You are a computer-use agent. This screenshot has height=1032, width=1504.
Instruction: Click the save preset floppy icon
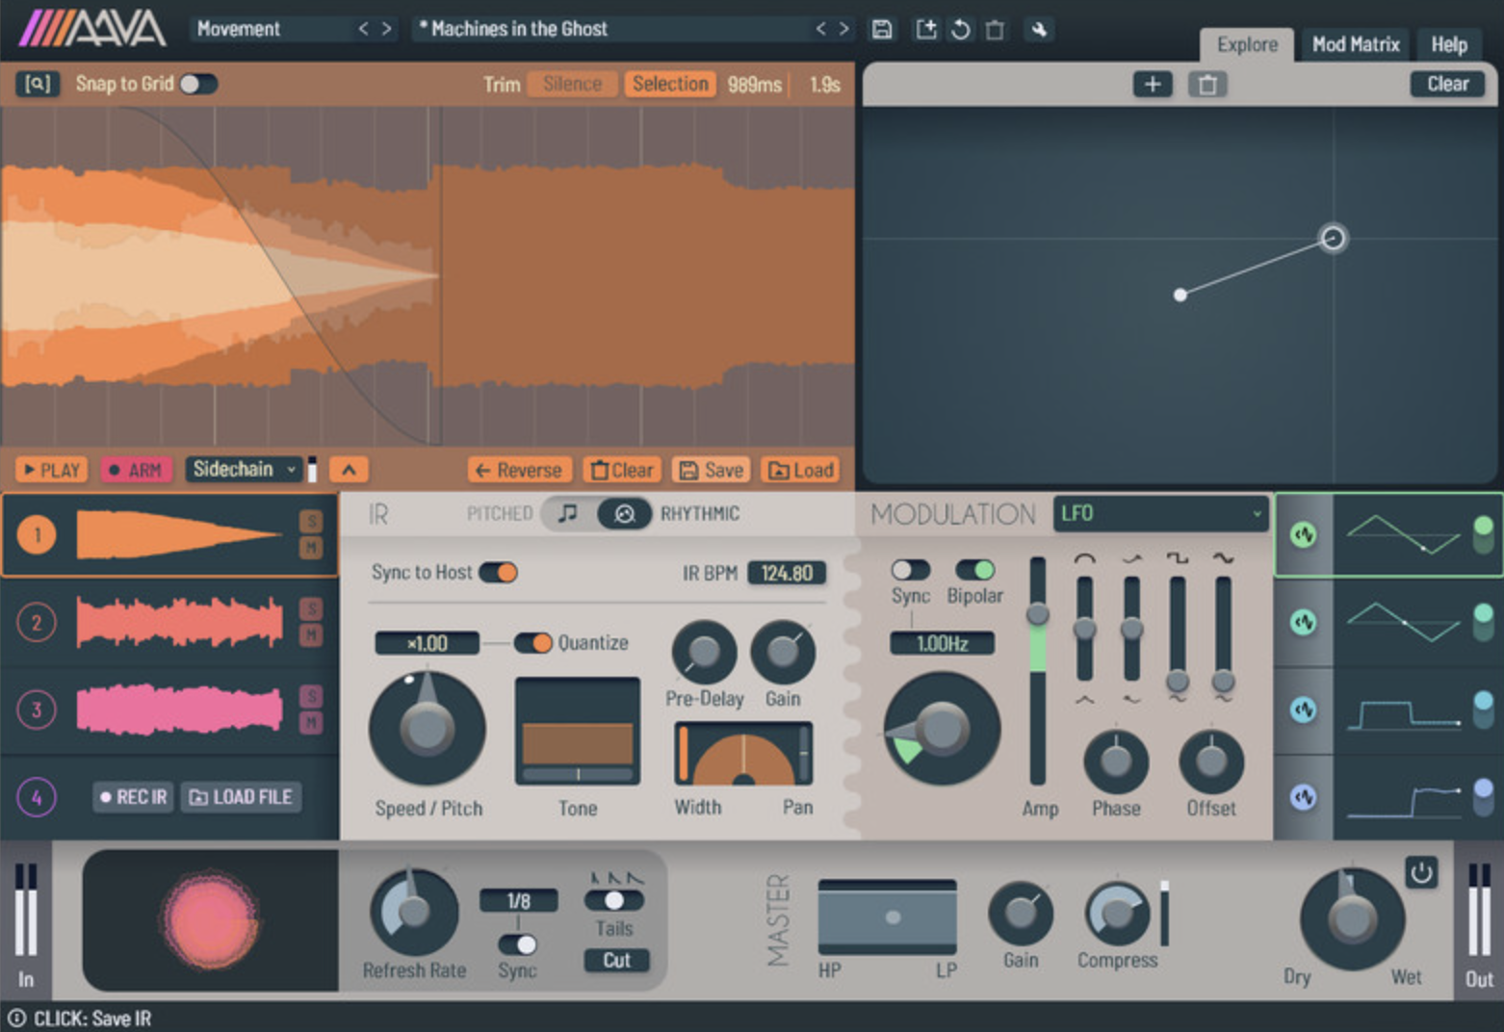881,29
